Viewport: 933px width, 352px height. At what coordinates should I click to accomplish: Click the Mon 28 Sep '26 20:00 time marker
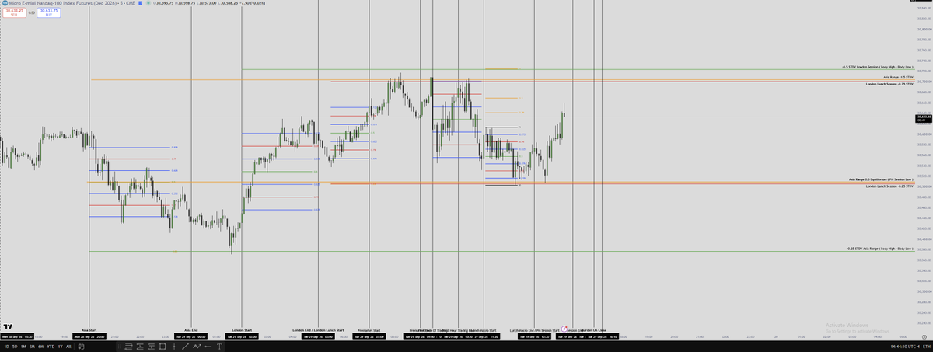pos(89,337)
